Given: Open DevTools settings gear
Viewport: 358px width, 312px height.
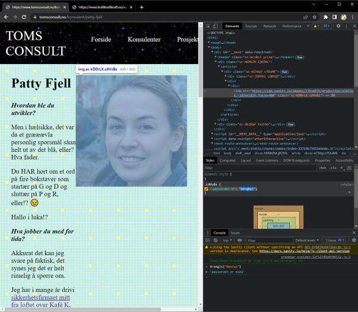Looking at the screenshot, I should 338,26.
